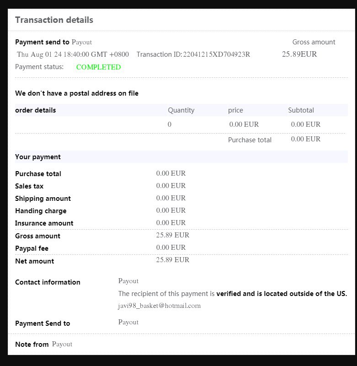Click the price column header
This screenshot has height=366, width=357.
click(235, 110)
